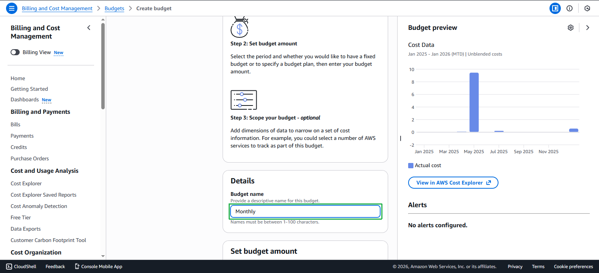This screenshot has height=273, width=599.
Task: Go to Home in sidebar
Action: 18,78
